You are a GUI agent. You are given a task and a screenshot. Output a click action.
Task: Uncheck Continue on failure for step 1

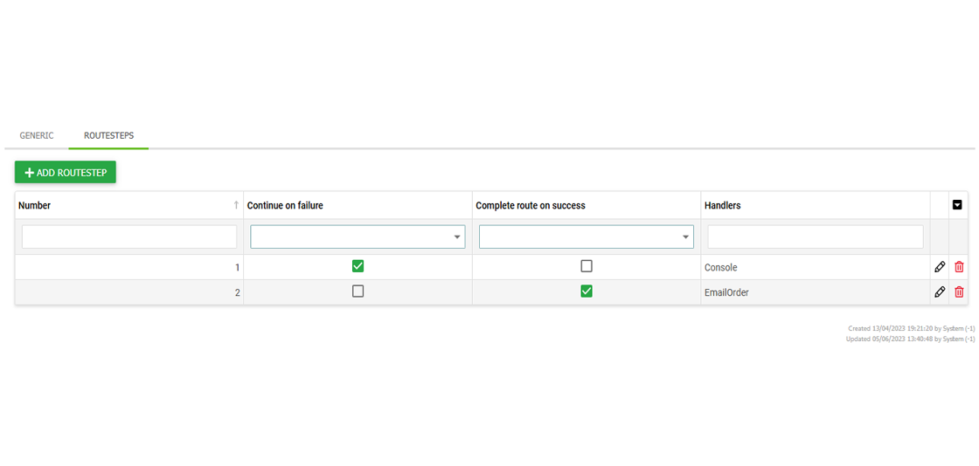point(358,267)
